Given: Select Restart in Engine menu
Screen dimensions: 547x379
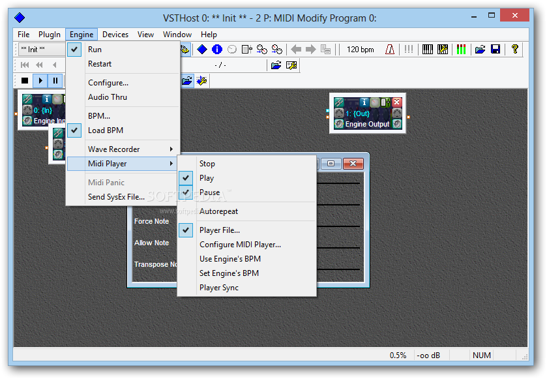Looking at the screenshot, I should 123,64.
